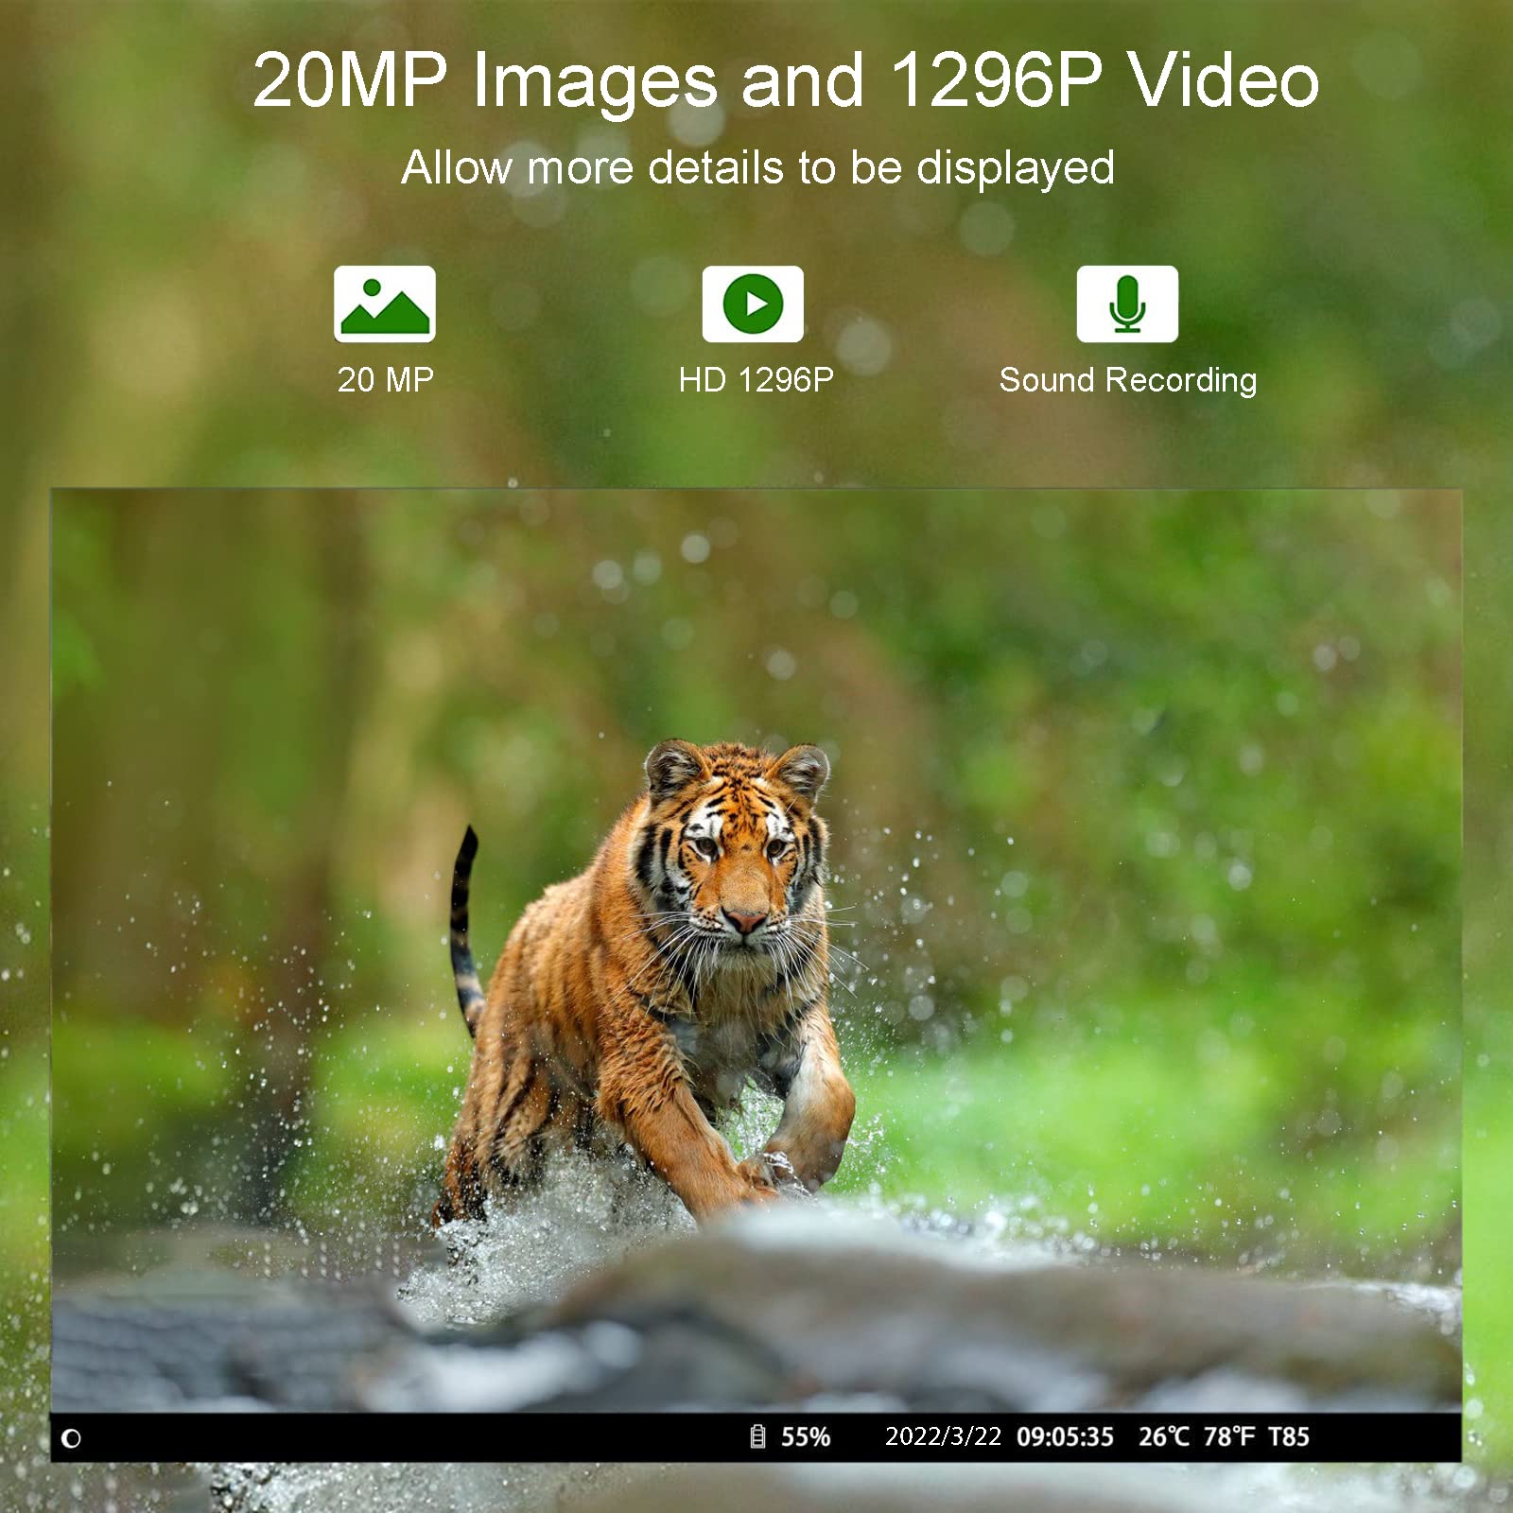Click the T85 code in status bar
Image resolution: width=1513 pixels, height=1513 pixels.
(x=1289, y=1436)
